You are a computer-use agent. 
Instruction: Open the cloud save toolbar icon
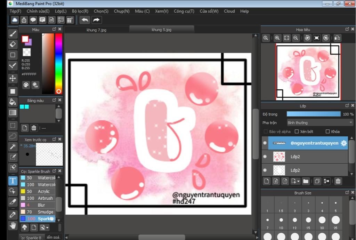15,20
